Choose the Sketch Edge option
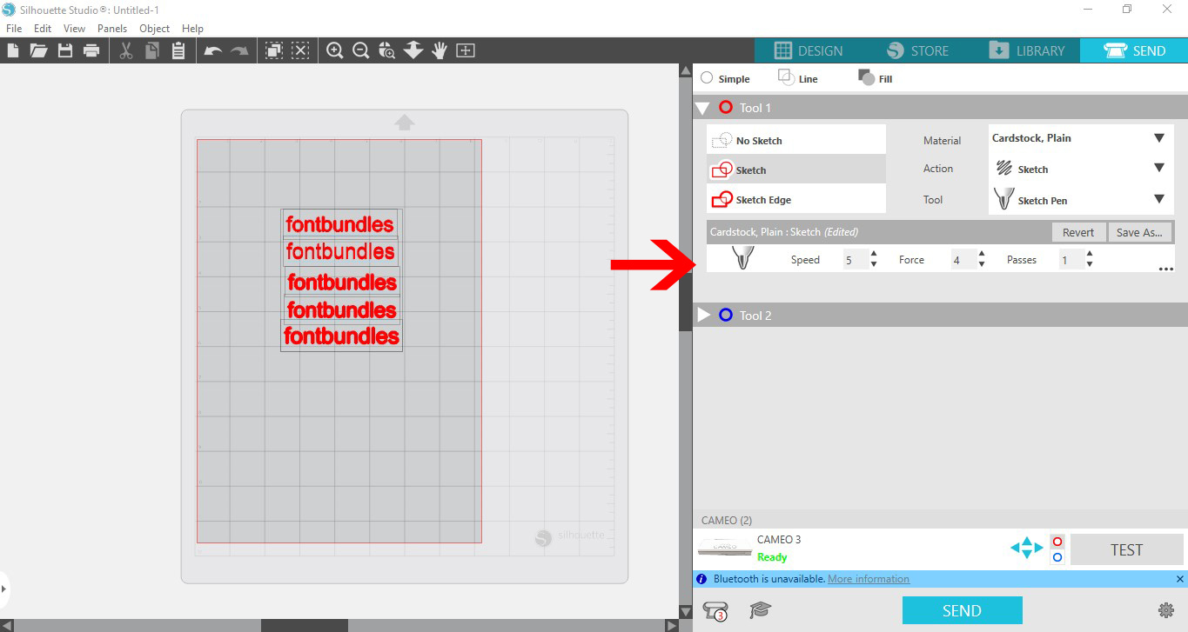 pyautogui.click(x=796, y=199)
